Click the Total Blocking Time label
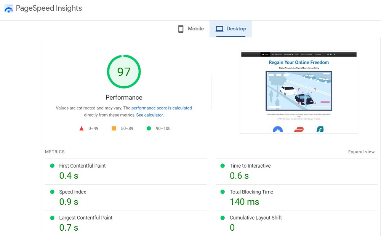The image size is (381, 236). (x=251, y=192)
